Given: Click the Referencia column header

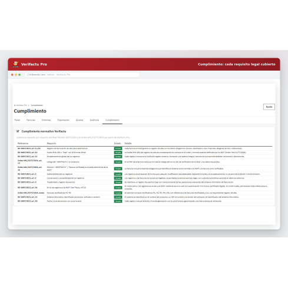Looking at the screenshot, I should tap(23, 143).
